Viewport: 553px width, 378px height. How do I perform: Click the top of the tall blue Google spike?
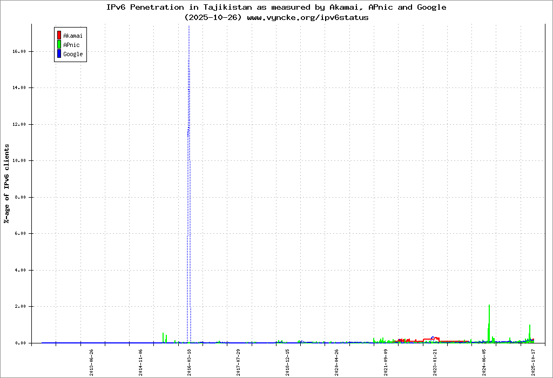pyautogui.click(x=189, y=27)
